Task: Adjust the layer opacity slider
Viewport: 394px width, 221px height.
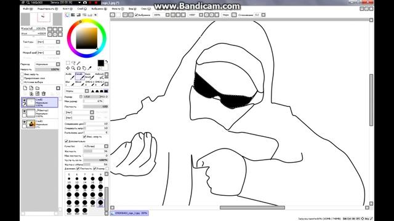Action: (x=47, y=69)
